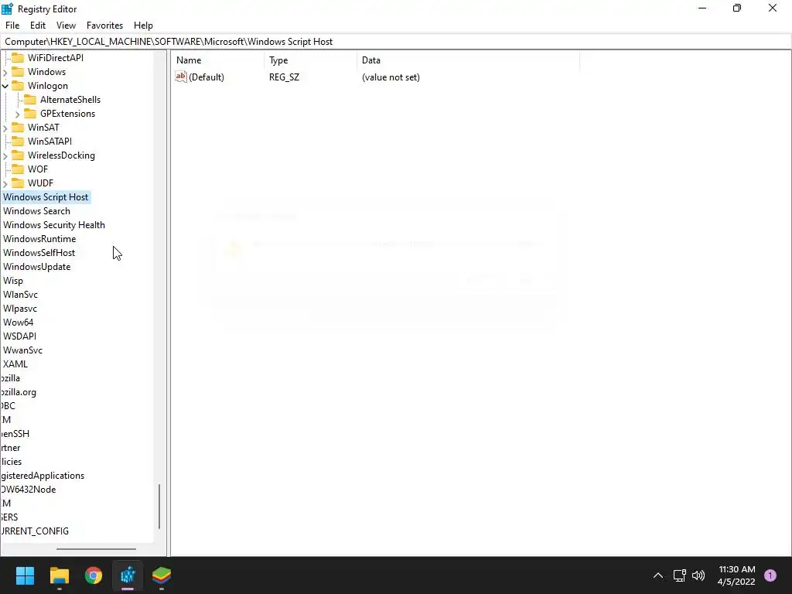Click the Winlogon folder icon
Screen dimensions: 792x594
click(18, 86)
